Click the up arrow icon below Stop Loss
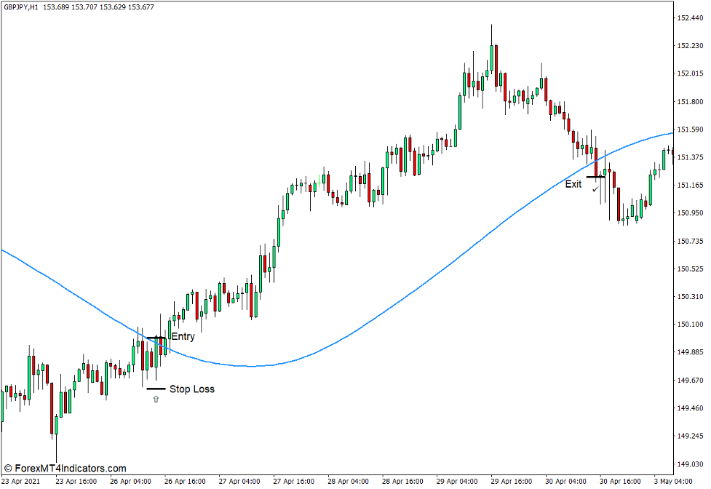The width and height of the screenshot is (711, 489). click(156, 399)
